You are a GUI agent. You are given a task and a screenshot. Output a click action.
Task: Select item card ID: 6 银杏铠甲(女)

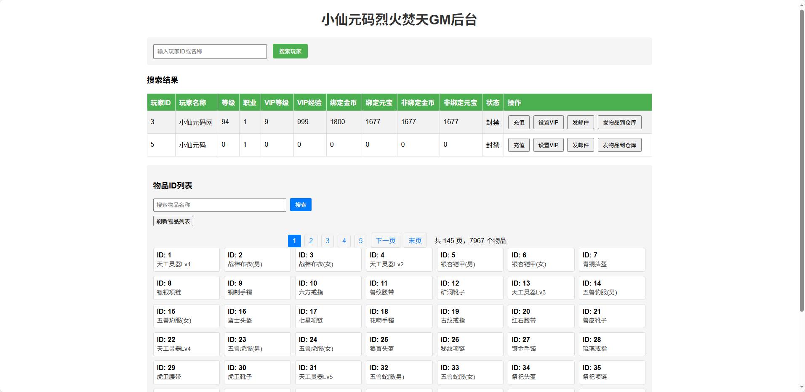point(541,260)
